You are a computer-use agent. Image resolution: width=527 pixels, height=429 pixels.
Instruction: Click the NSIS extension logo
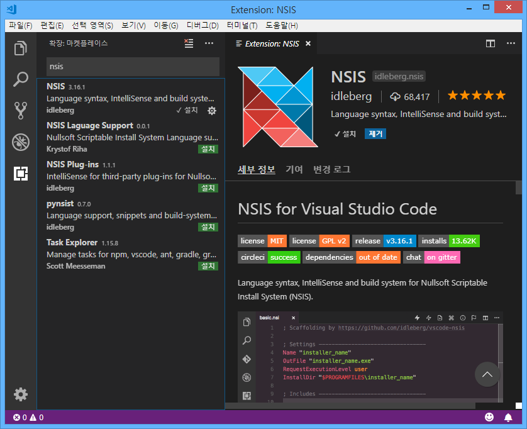pos(278,107)
